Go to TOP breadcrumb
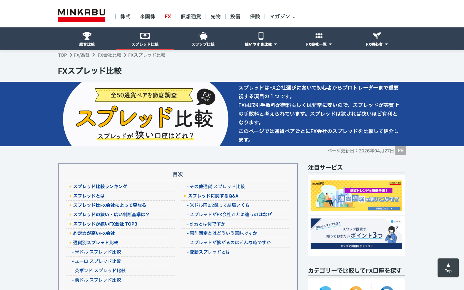The image size is (464, 290). tap(63, 55)
